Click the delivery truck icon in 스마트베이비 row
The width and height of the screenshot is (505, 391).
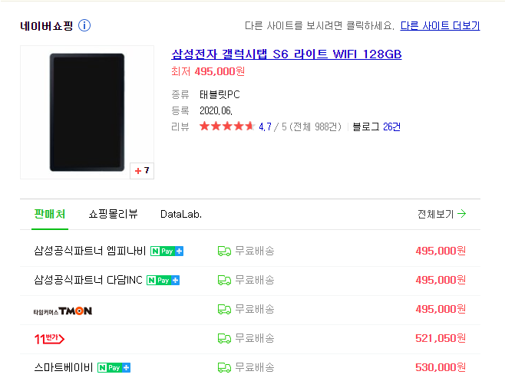coord(224,367)
